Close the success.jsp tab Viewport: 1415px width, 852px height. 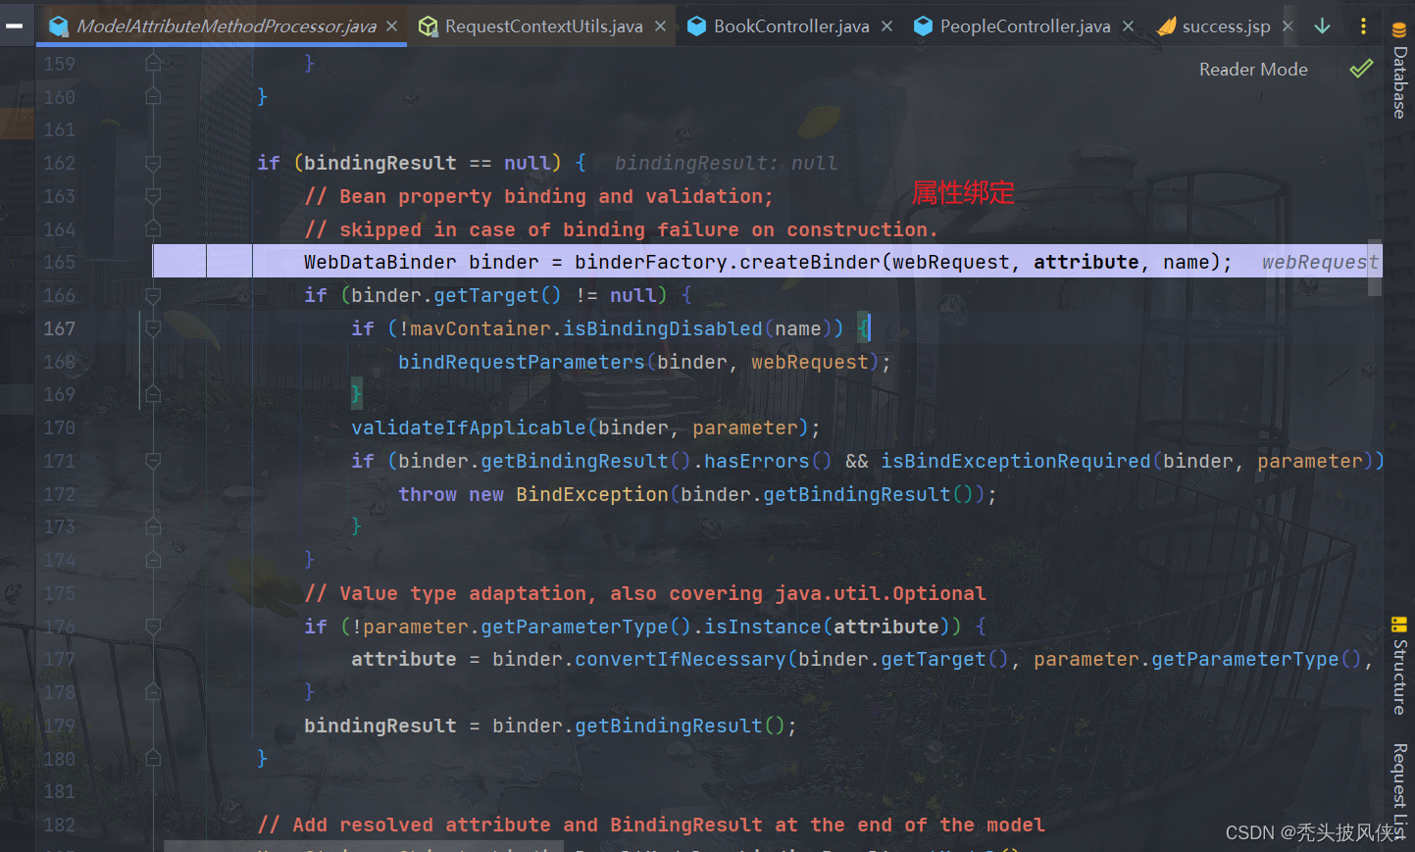point(1289,26)
